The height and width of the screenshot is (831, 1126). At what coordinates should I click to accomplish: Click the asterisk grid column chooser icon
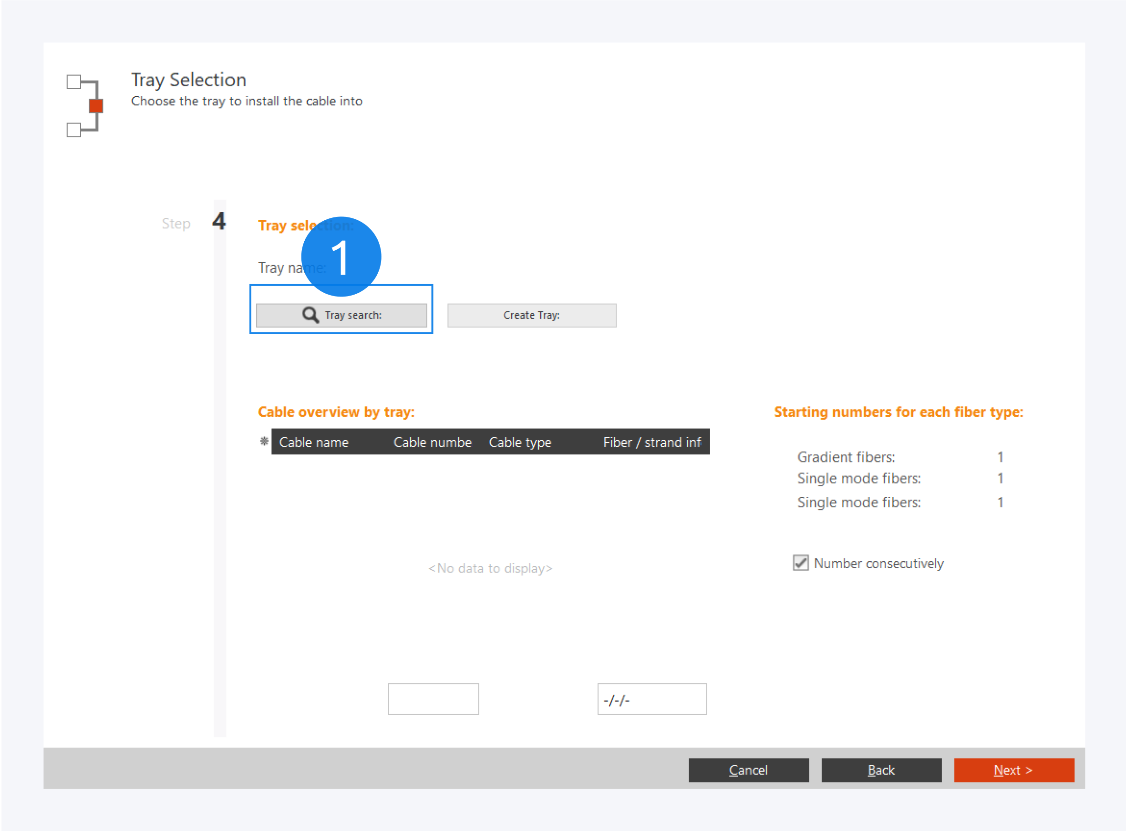click(x=264, y=441)
